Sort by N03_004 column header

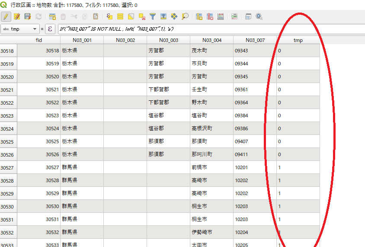[x=212, y=40]
